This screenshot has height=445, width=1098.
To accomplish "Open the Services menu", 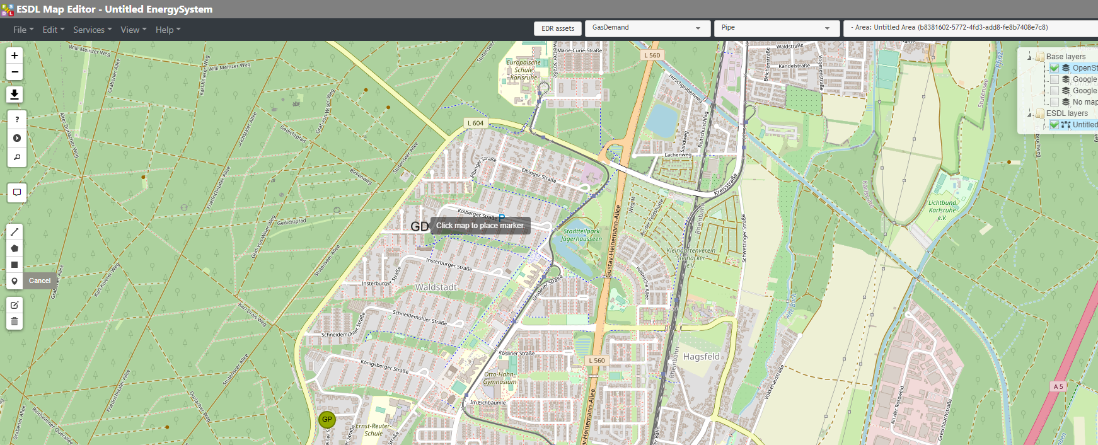I will (x=92, y=30).
